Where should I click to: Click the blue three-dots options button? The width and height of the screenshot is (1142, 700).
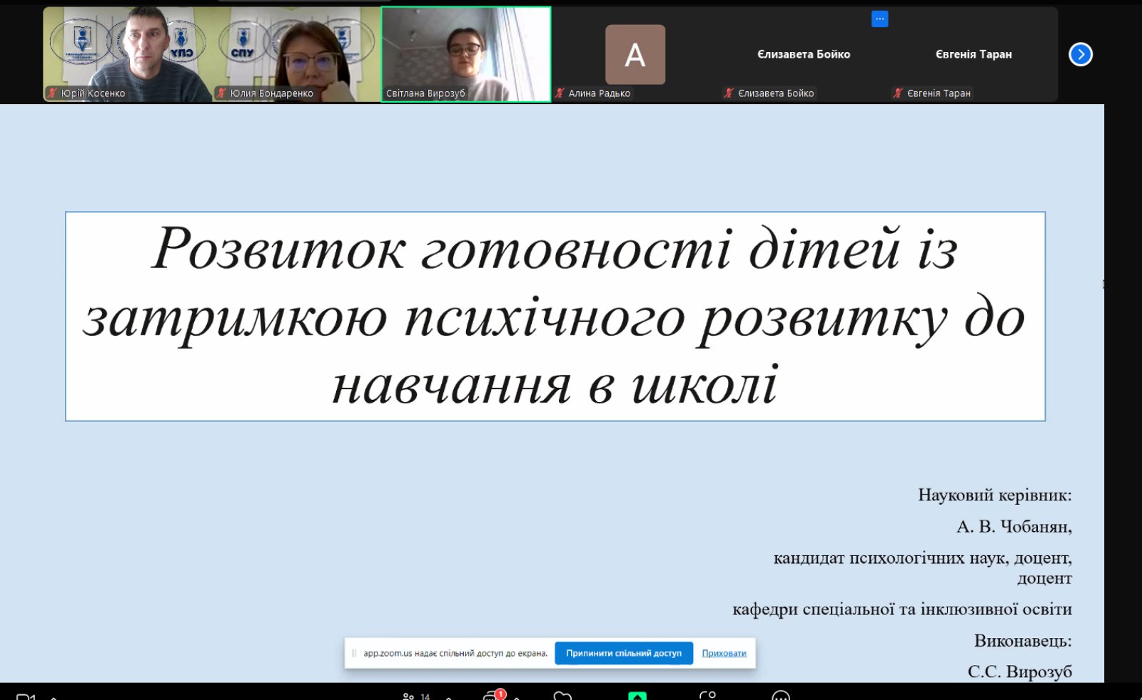pos(879,19)
